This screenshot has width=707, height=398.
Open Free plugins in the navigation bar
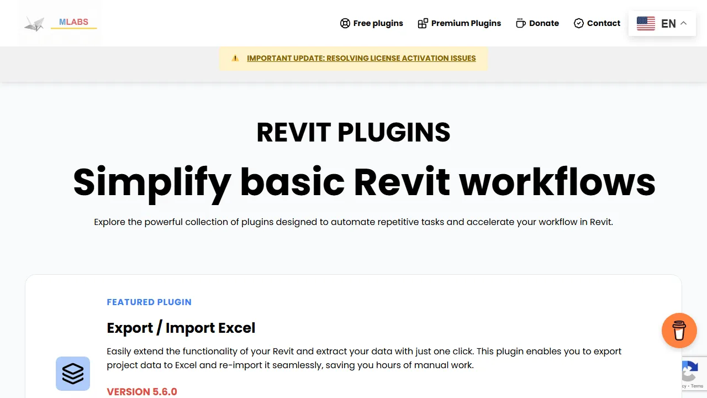point(378,23)
